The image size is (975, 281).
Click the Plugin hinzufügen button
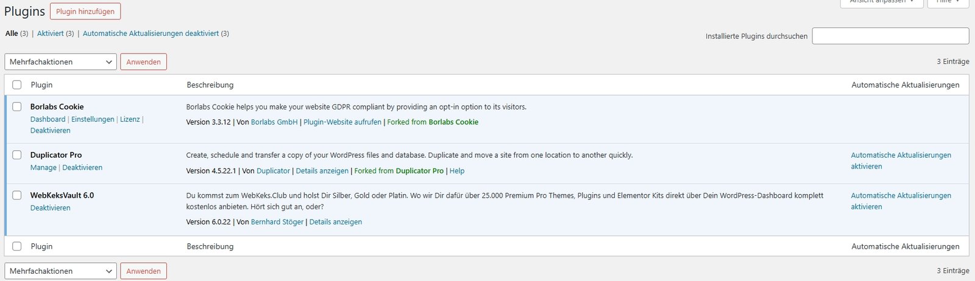coord(85,12)
